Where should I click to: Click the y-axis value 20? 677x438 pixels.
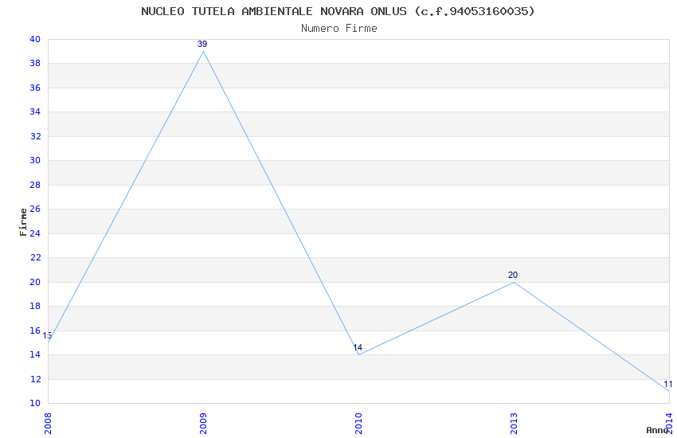click(35, 282)
